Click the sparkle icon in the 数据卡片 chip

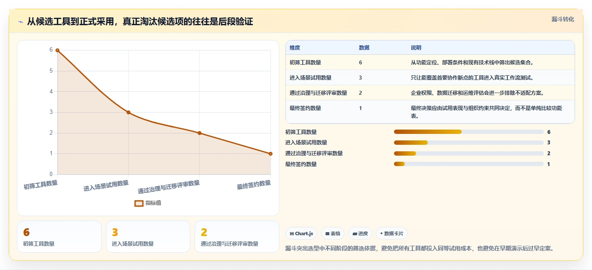(382, 233)
